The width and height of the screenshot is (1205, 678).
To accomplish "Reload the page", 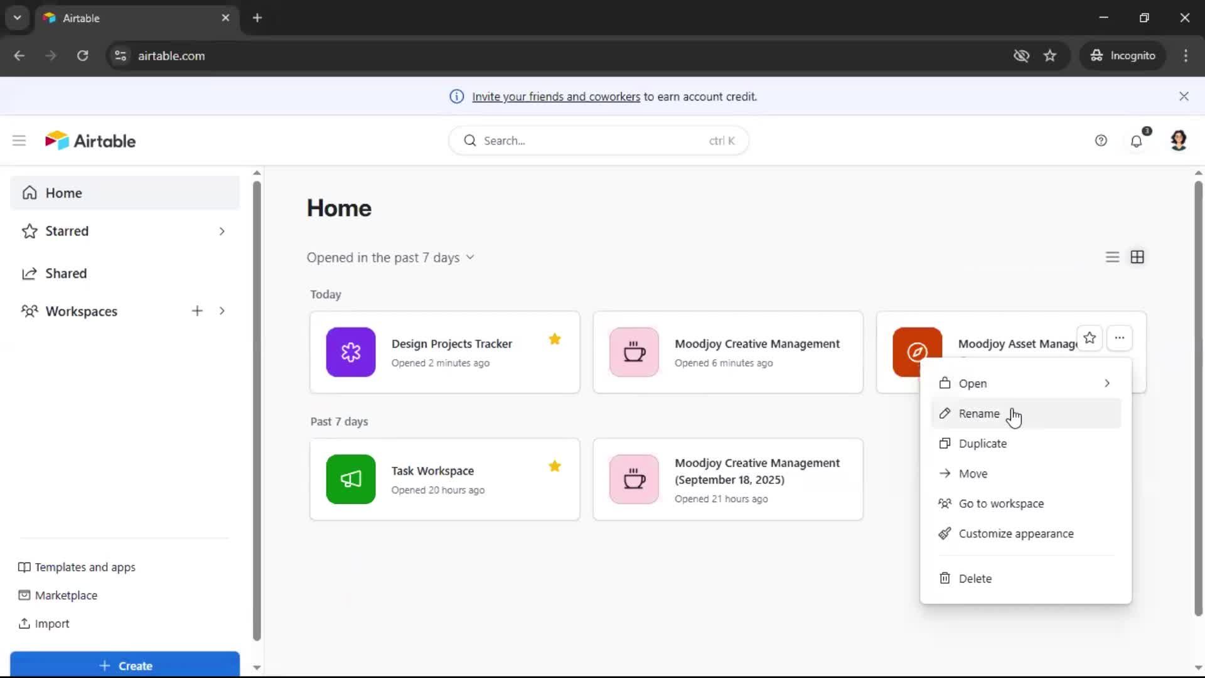I will pos(82,56).
